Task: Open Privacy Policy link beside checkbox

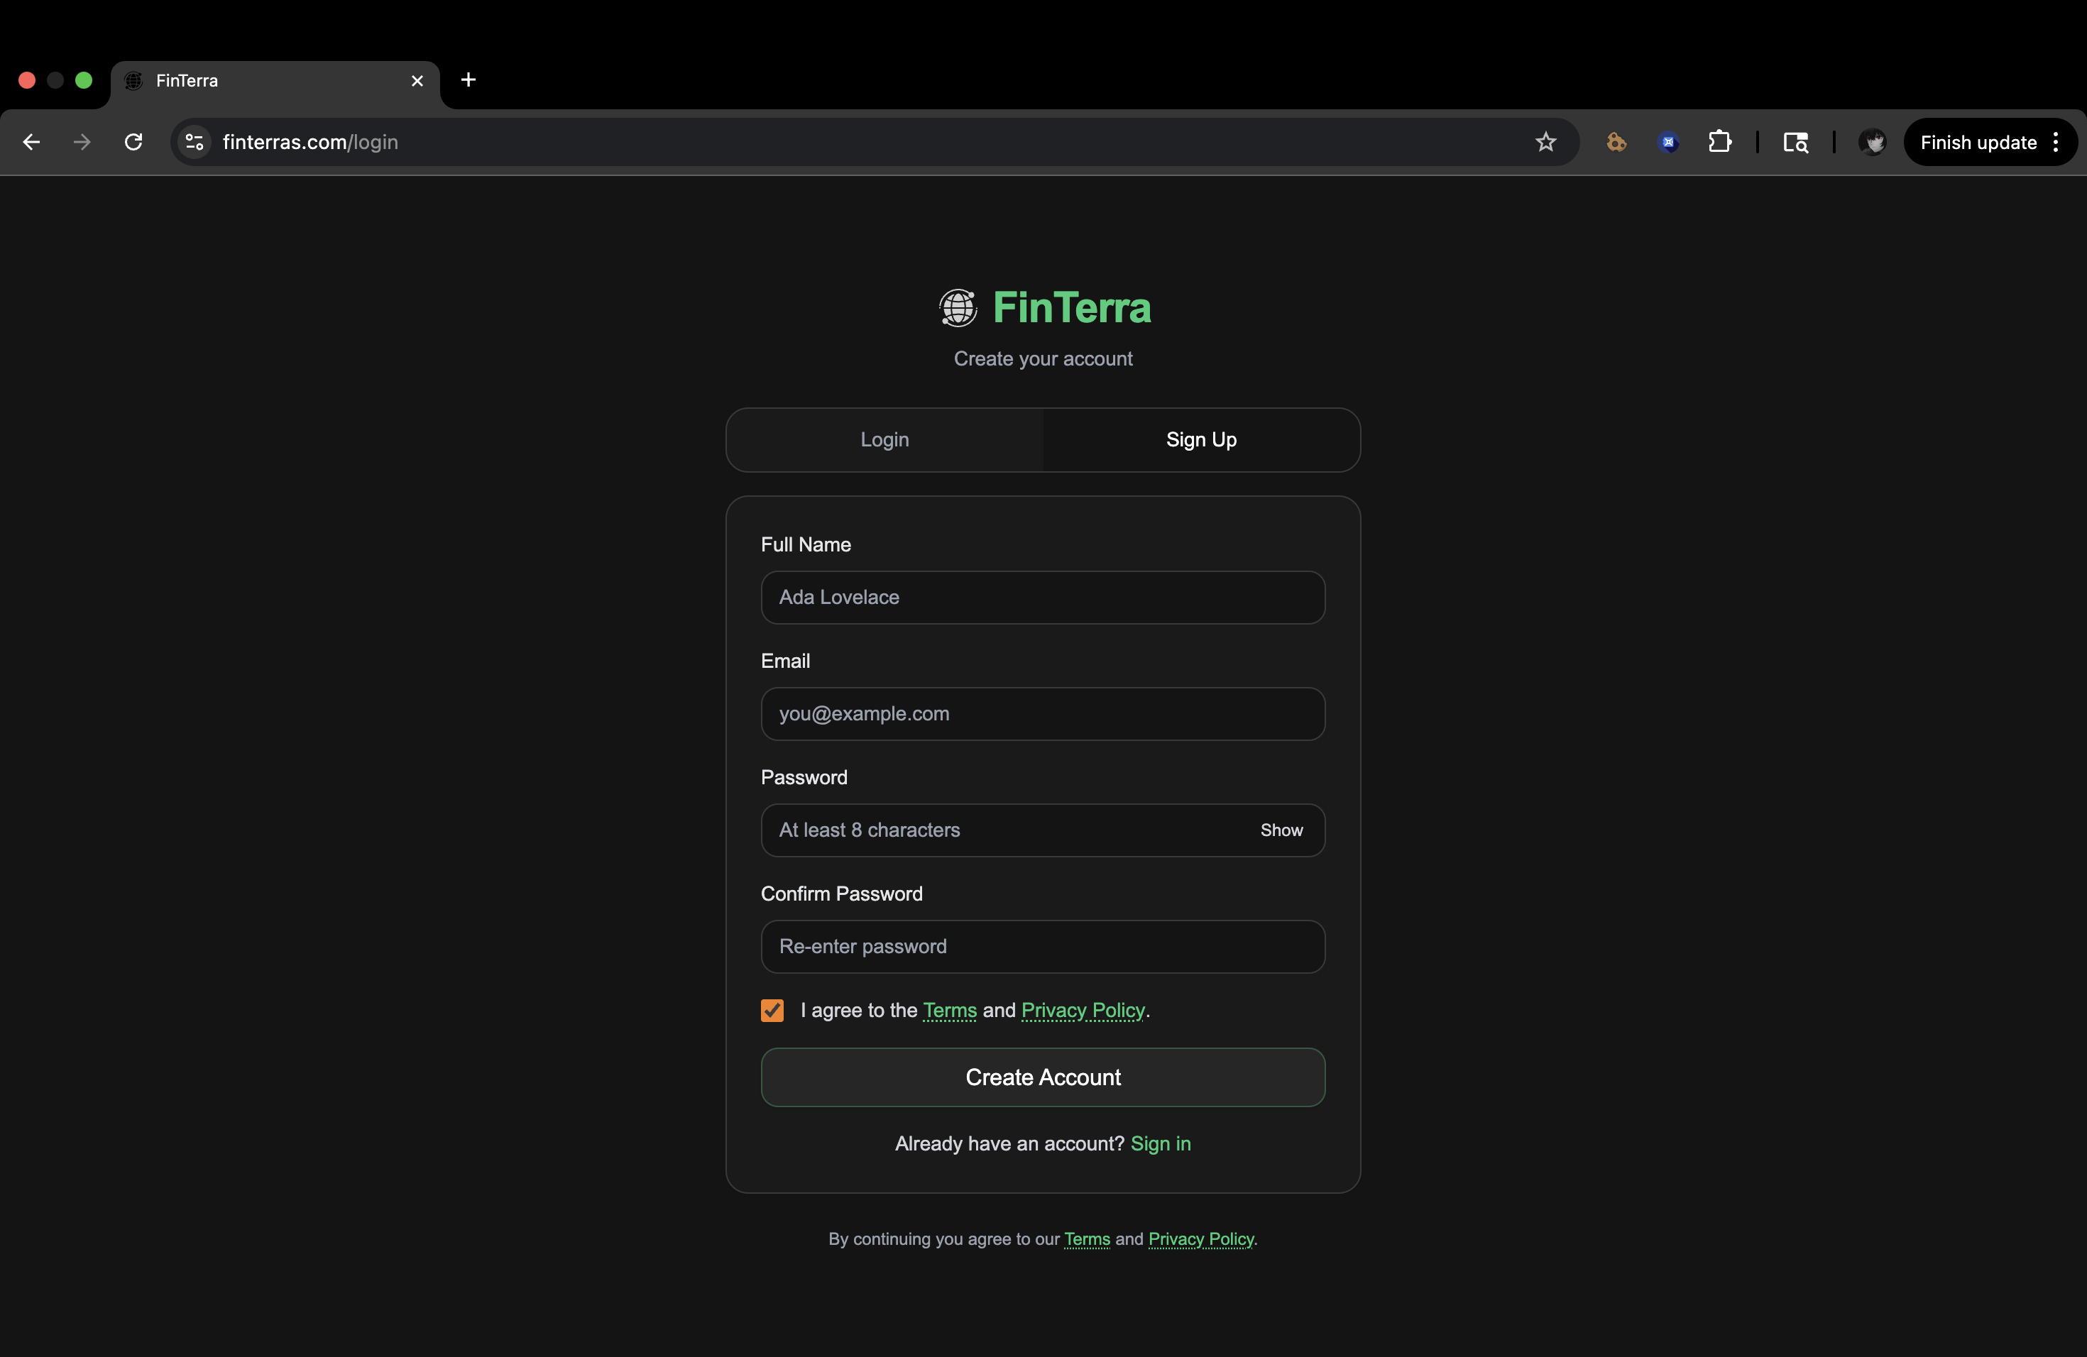Action: 1083,1011
